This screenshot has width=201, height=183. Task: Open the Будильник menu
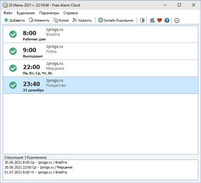point(26,13)
